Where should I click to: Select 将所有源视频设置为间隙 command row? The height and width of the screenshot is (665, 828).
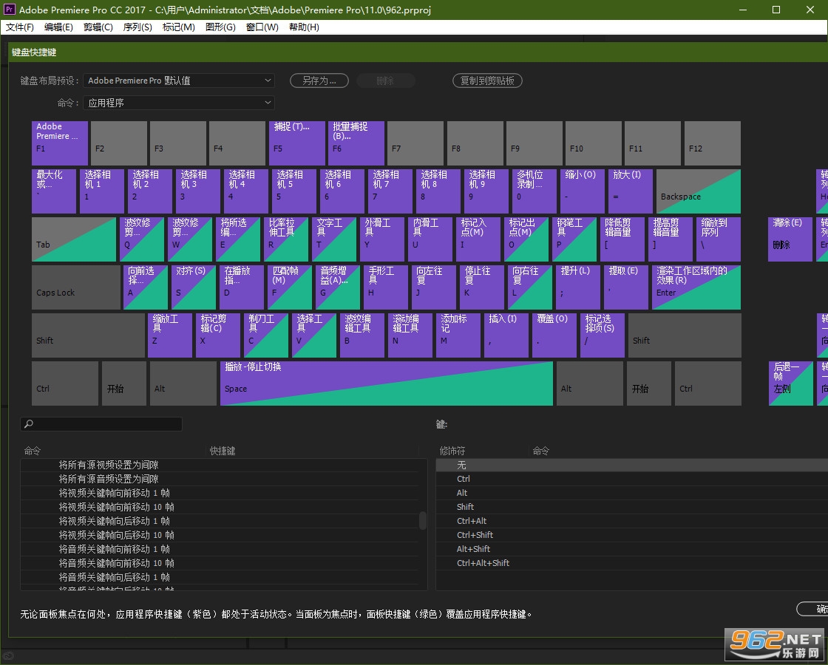(x=219, y=465)
